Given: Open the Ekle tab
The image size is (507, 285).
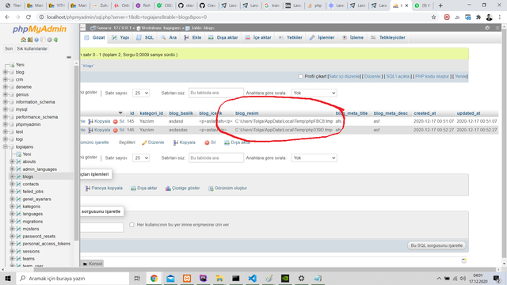Looking at the screenshot, I should pyautogui.click(x=193, y=37).
